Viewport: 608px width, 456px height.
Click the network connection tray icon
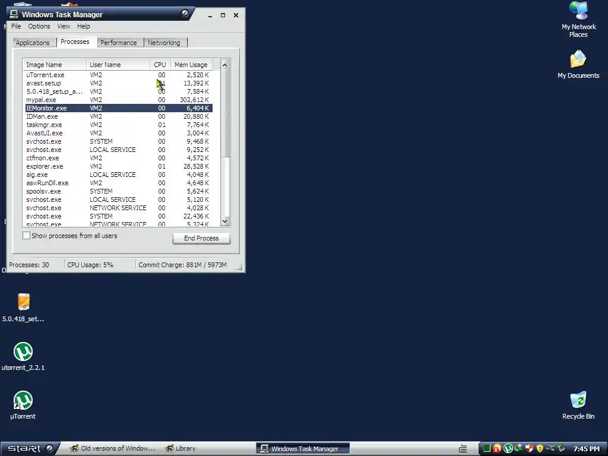(550, 449)
